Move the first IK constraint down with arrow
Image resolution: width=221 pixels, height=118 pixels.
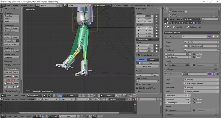pos(214,36)
